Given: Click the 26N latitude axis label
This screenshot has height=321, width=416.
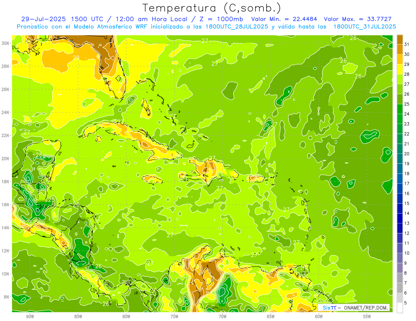Looking at the screenshot, I should pyautogui.click(x=6, y=89).
